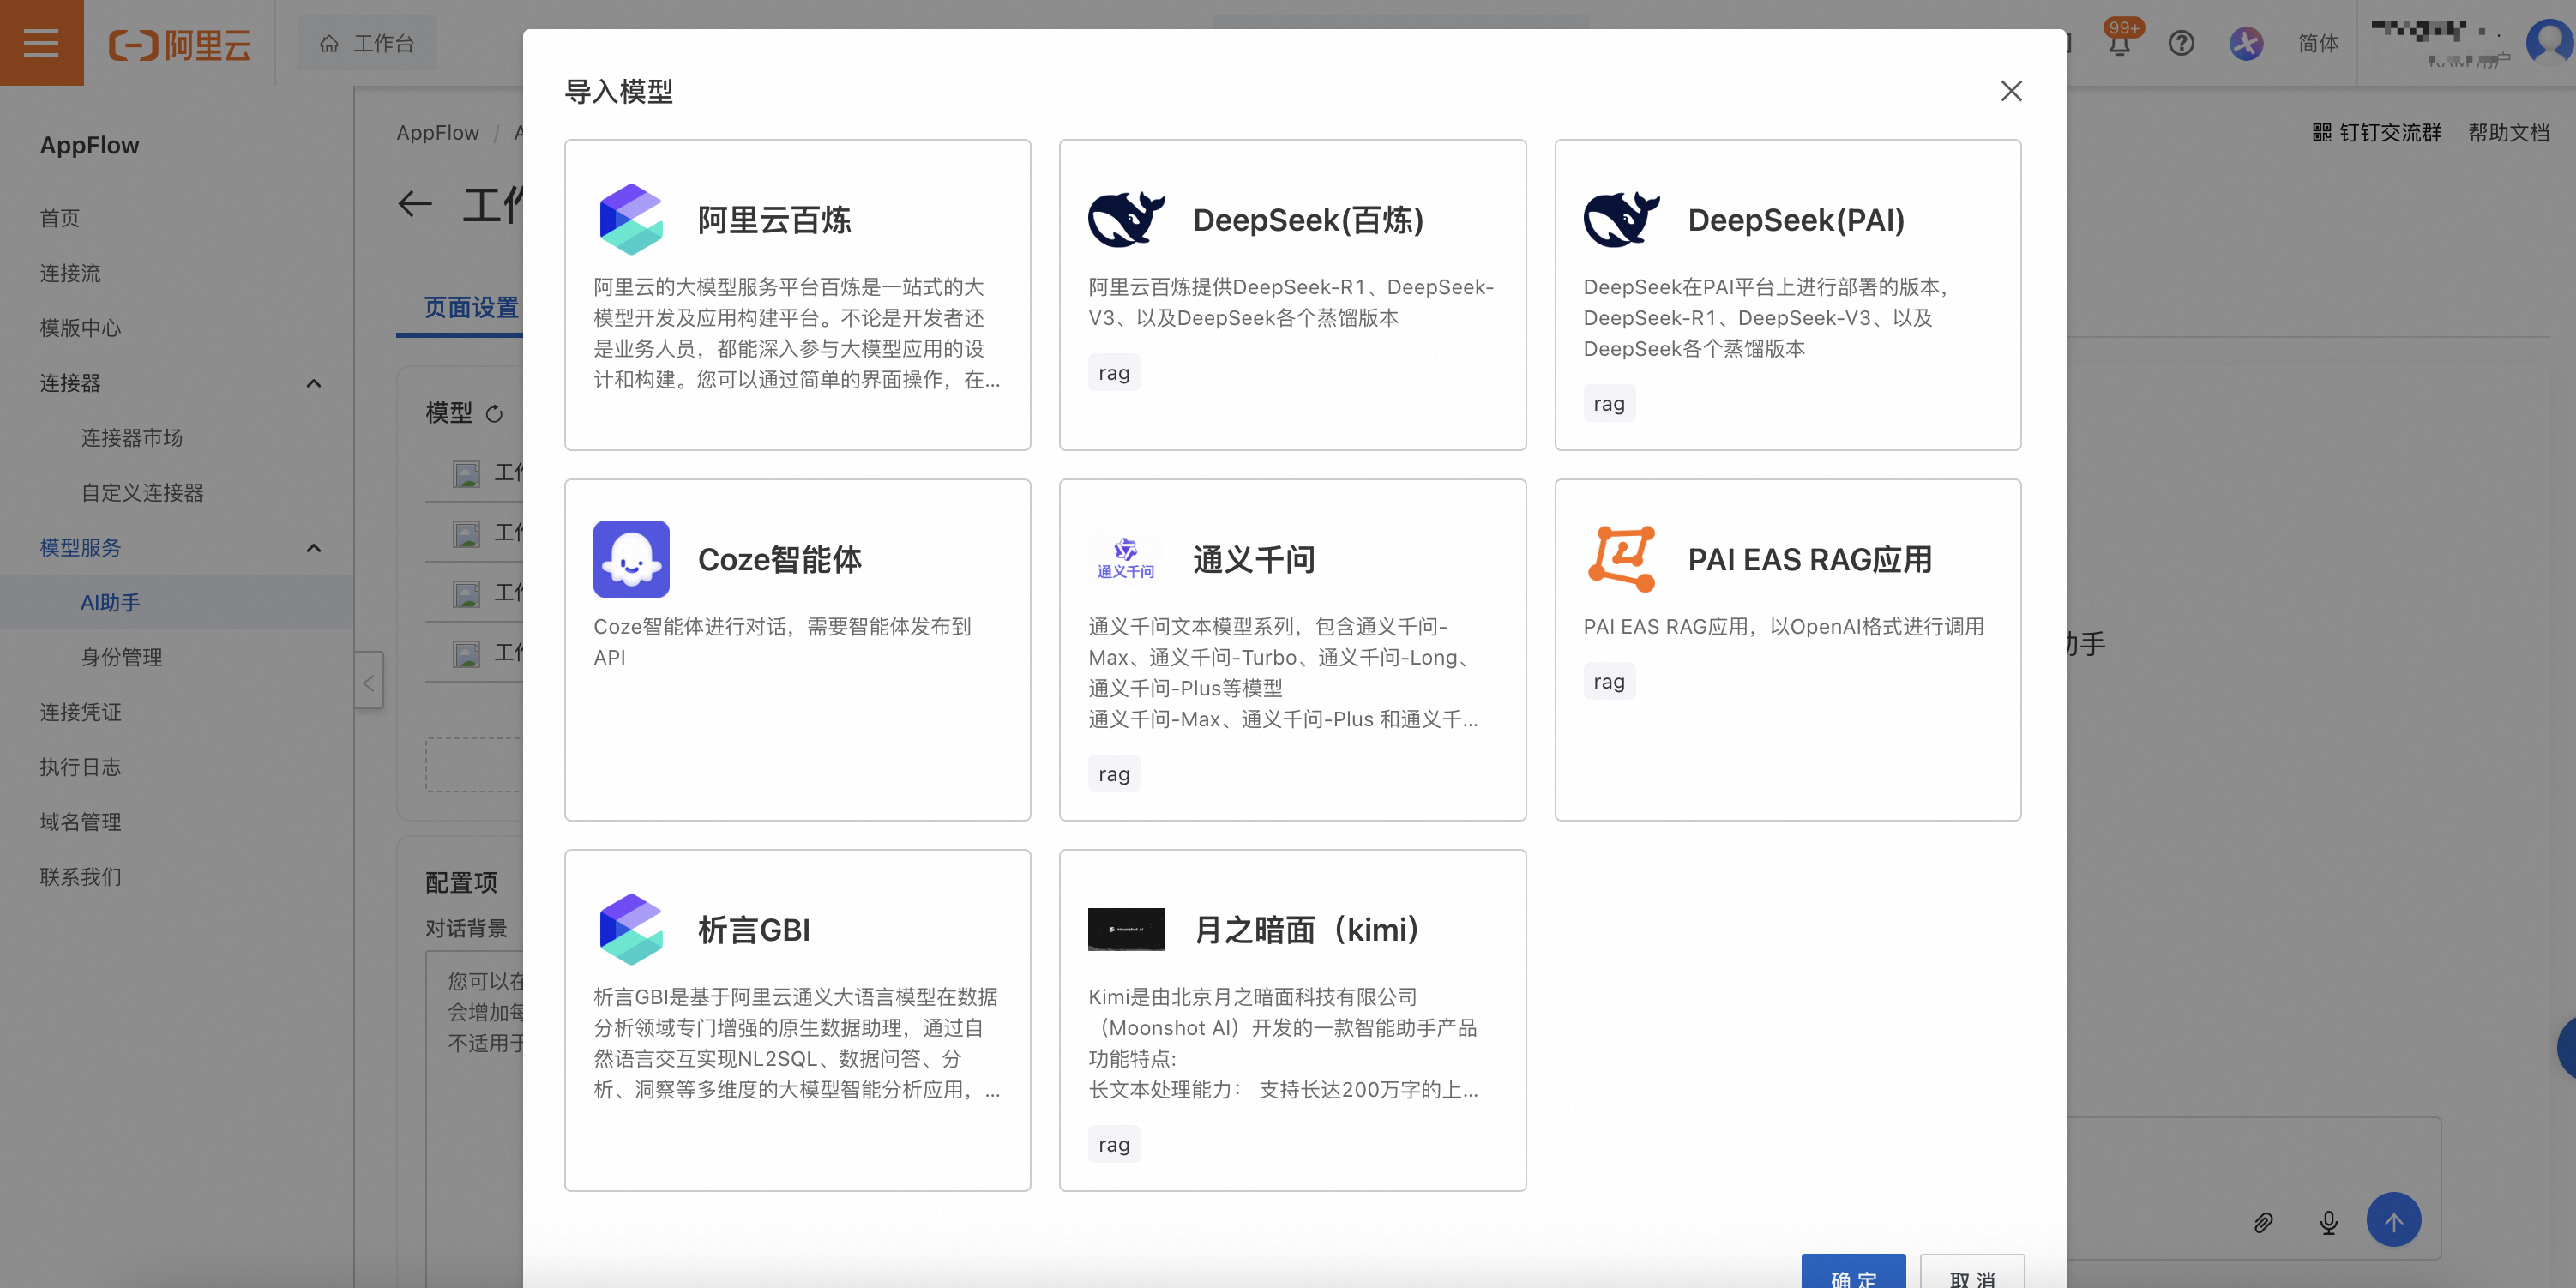Open 连接器市场 in sidebar

(x=132, y=438)
